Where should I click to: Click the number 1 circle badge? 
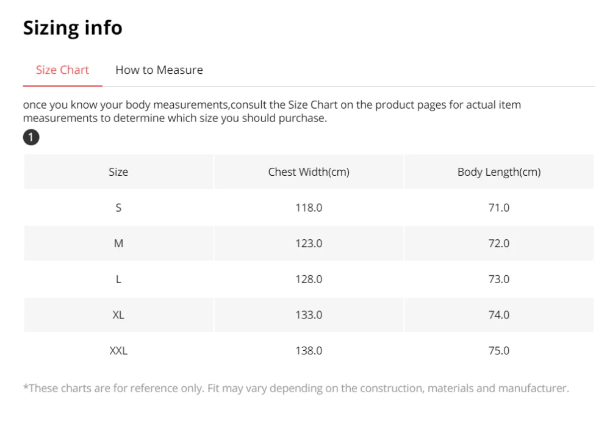31,137
